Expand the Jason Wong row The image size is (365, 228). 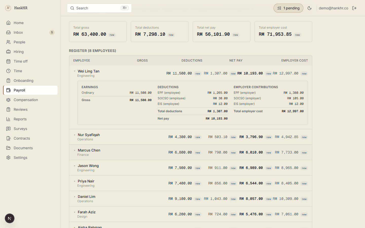click(75, 166)
